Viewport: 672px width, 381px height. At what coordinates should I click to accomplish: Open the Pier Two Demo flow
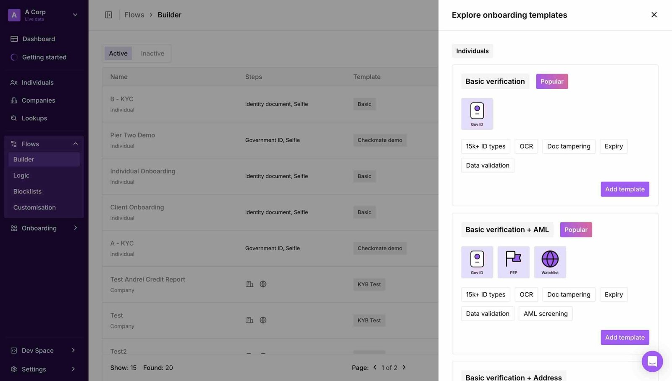270,140
